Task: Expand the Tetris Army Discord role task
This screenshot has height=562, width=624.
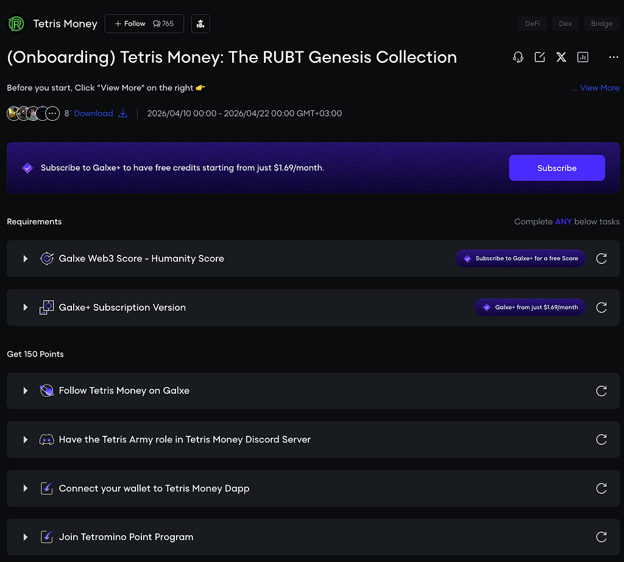Action: (26, 440)
